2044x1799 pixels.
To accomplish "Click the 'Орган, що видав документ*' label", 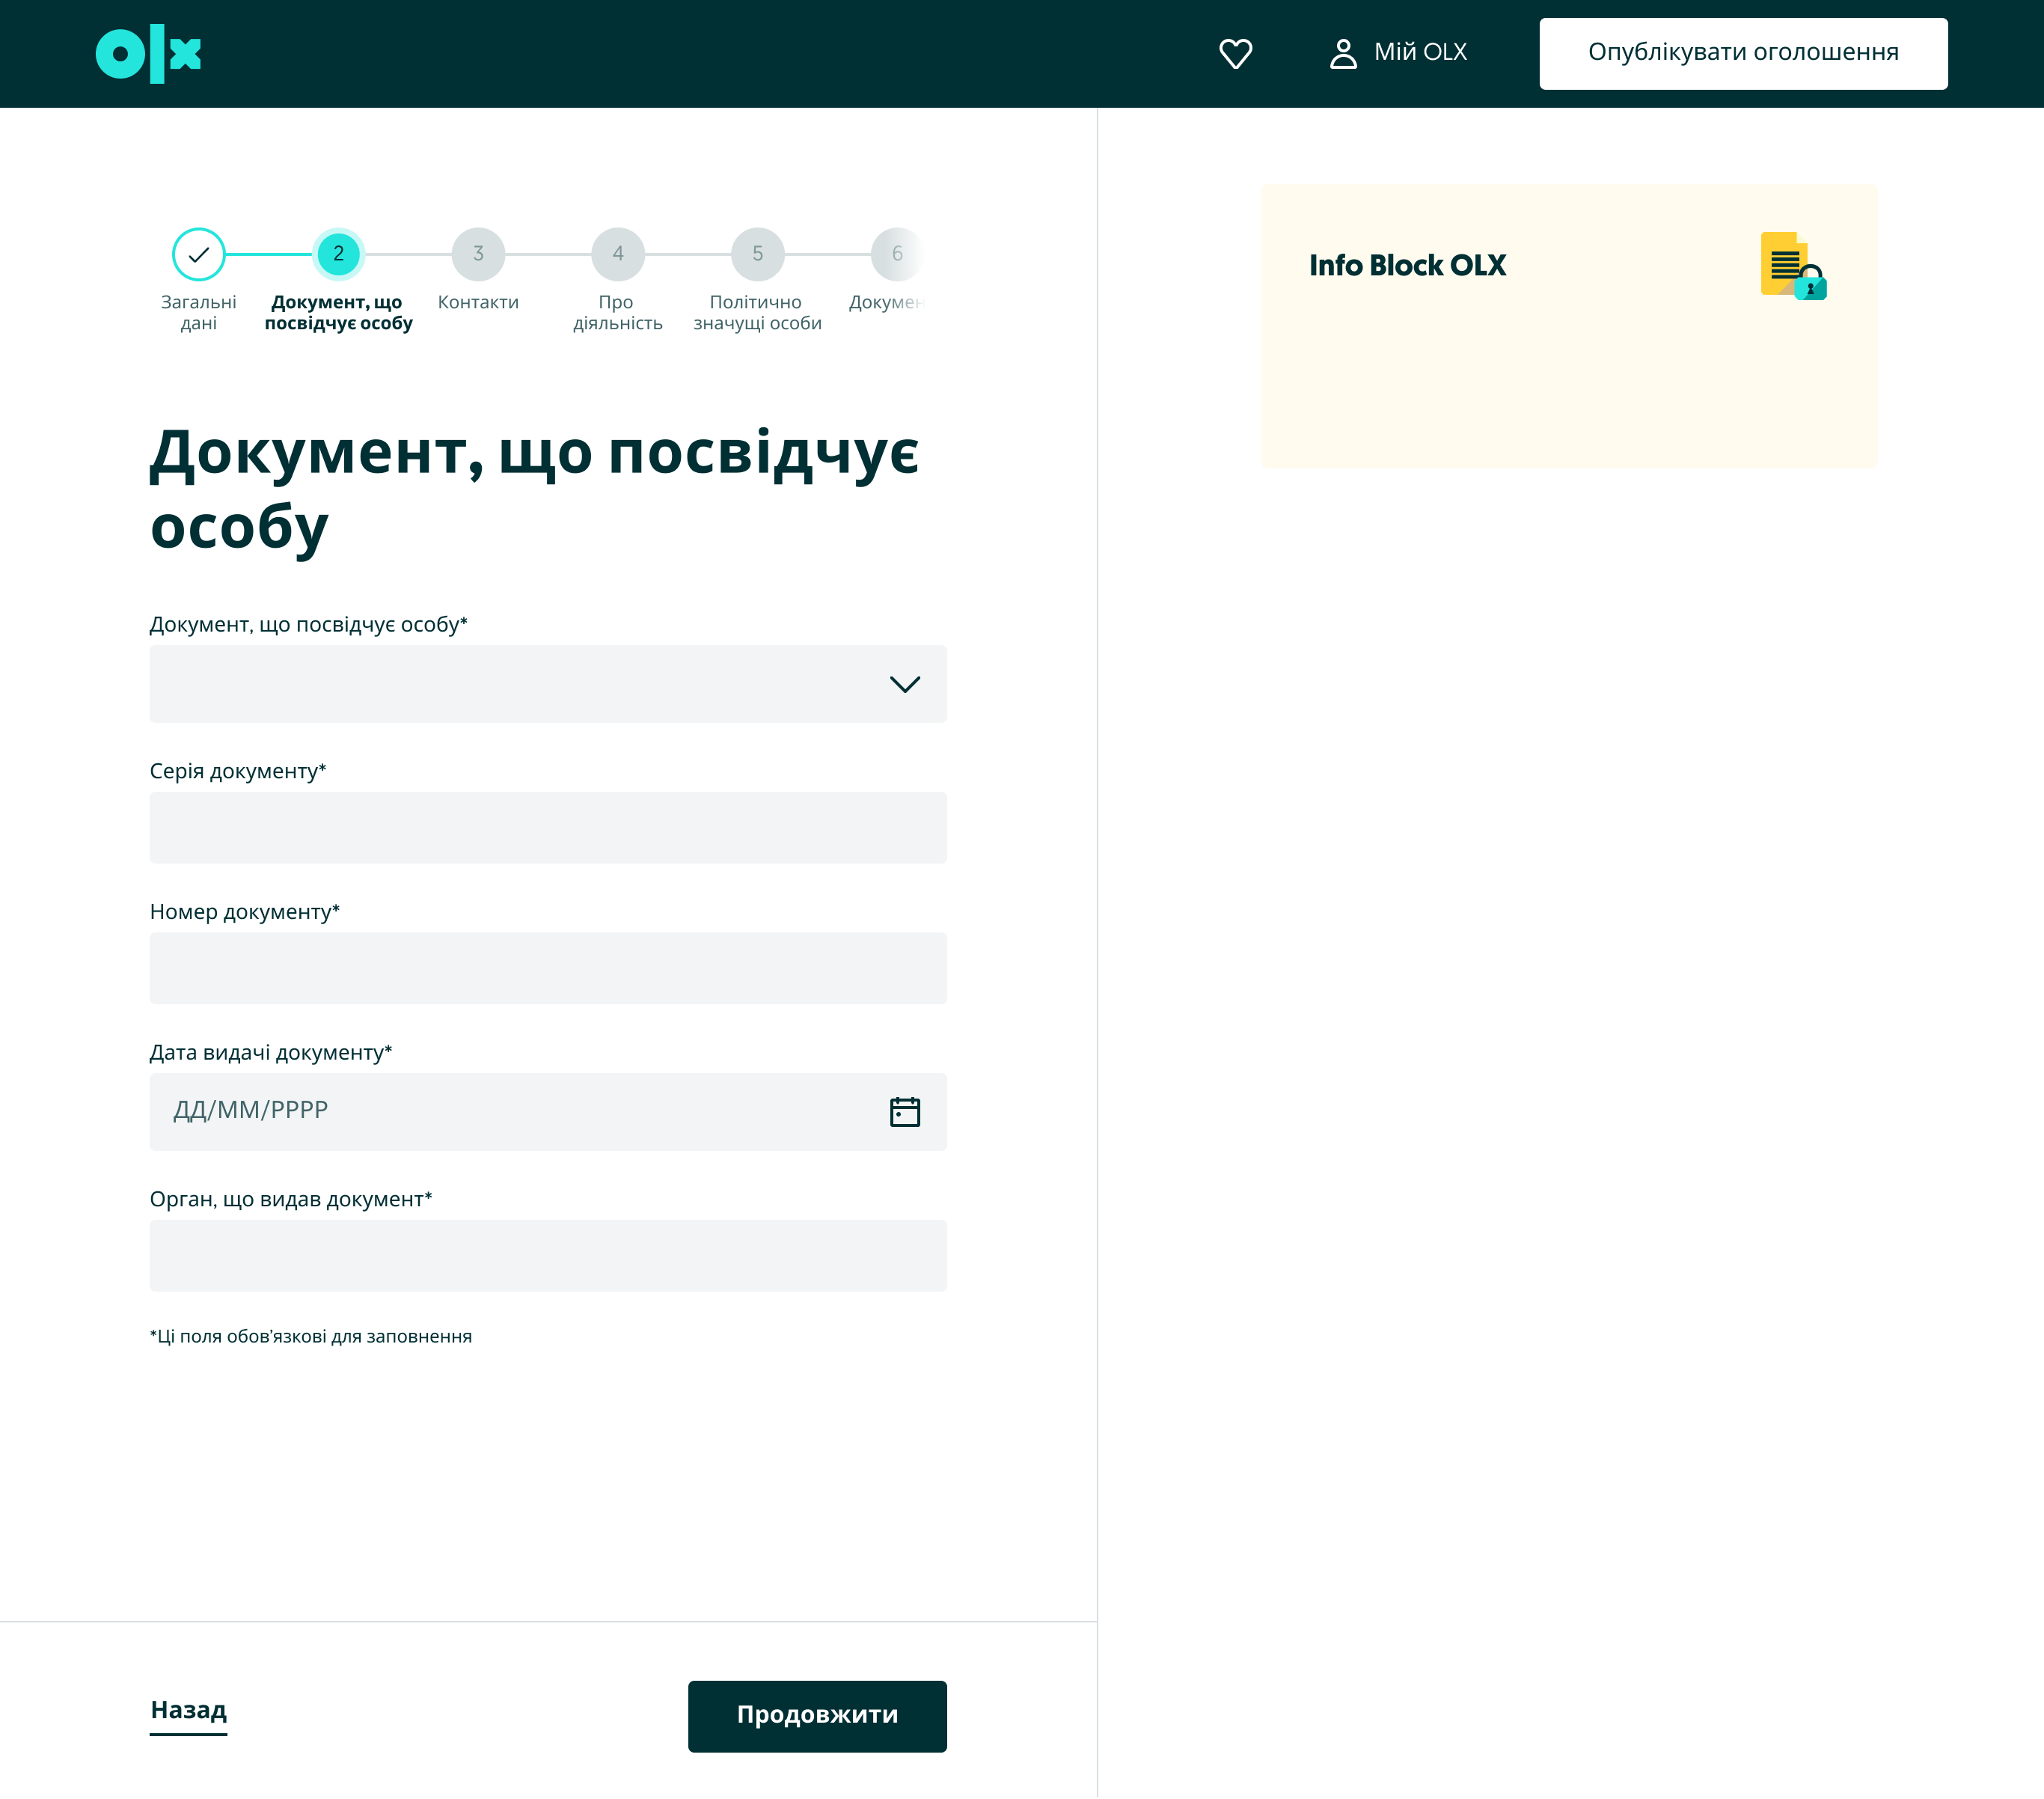I will tap(291, 1199).
